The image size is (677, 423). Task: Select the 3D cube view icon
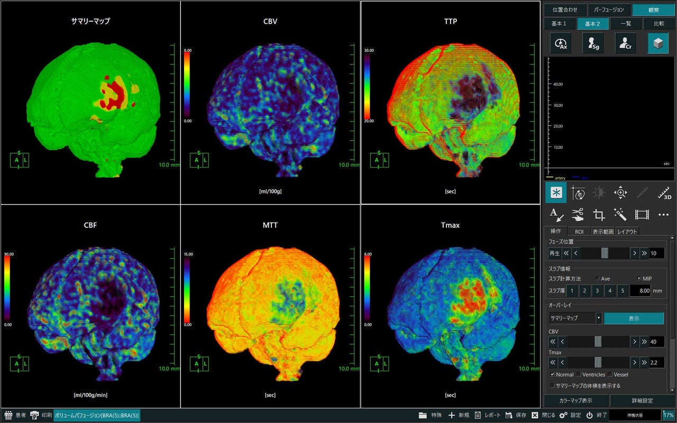click(x=658, y=43)
